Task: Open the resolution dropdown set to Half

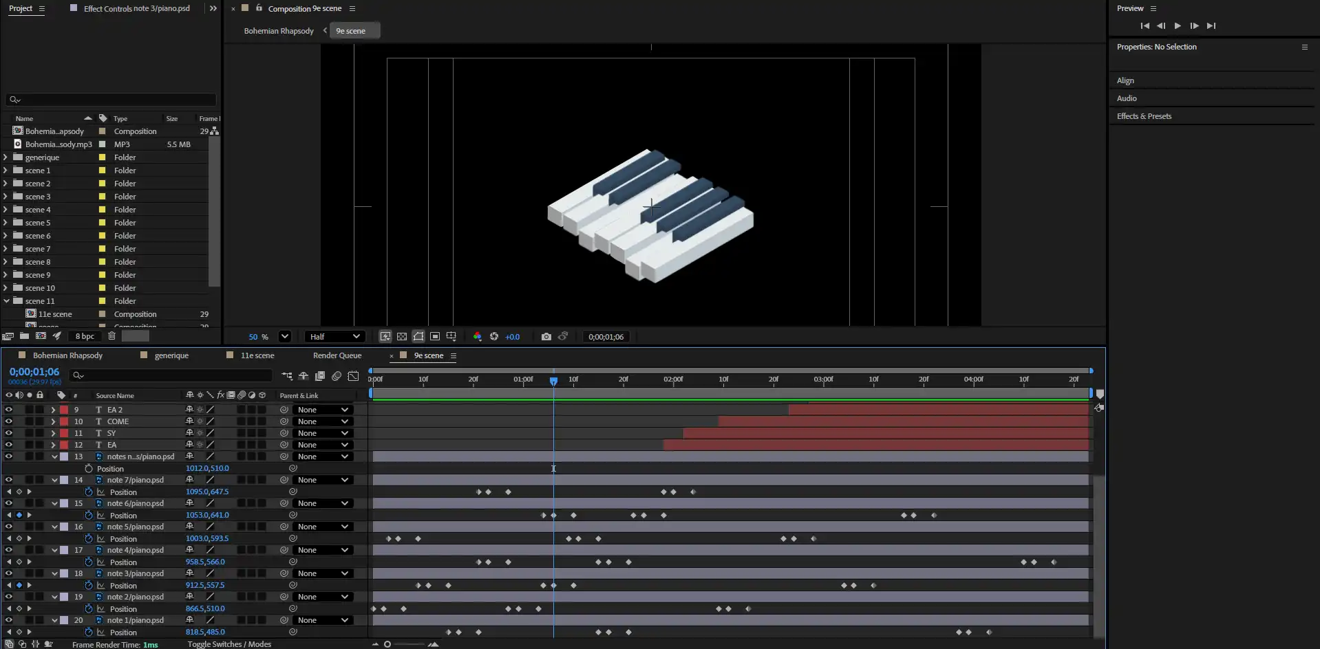Action: click(334, 336)
